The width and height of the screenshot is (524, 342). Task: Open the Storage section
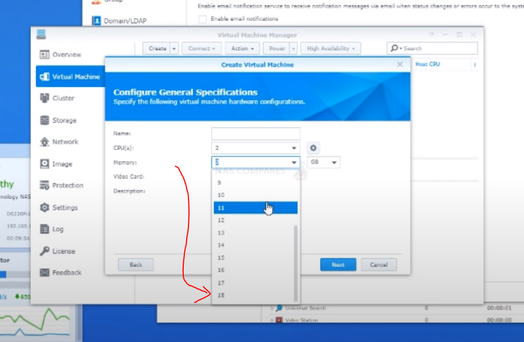[59, 120]
